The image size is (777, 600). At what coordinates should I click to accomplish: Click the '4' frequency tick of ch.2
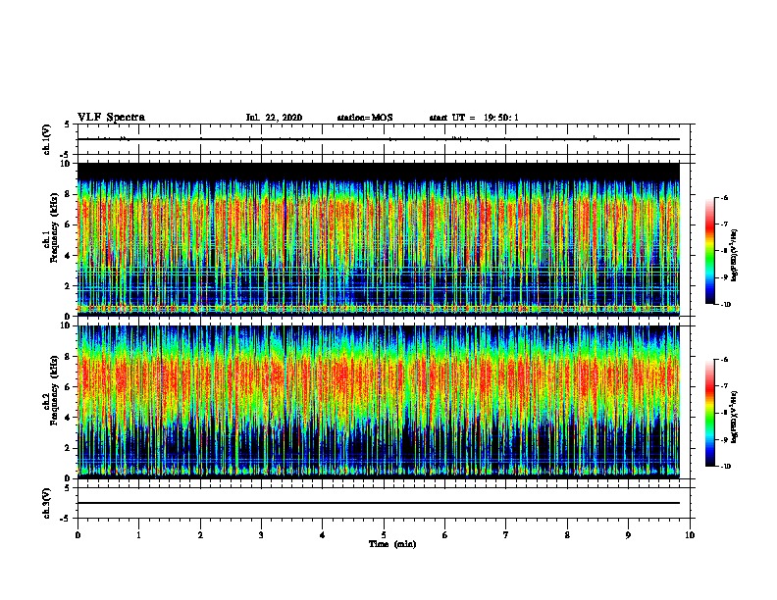click(68, 418)
